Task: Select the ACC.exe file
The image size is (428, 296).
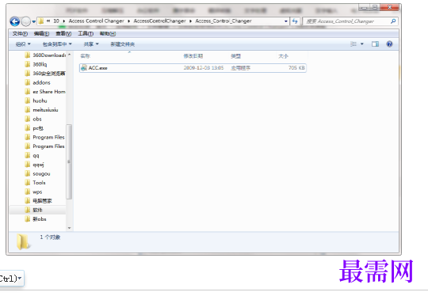Action: [x=193, y=68]
